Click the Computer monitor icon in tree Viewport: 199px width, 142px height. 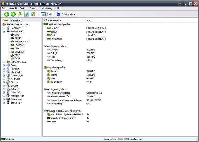(8, 28)
